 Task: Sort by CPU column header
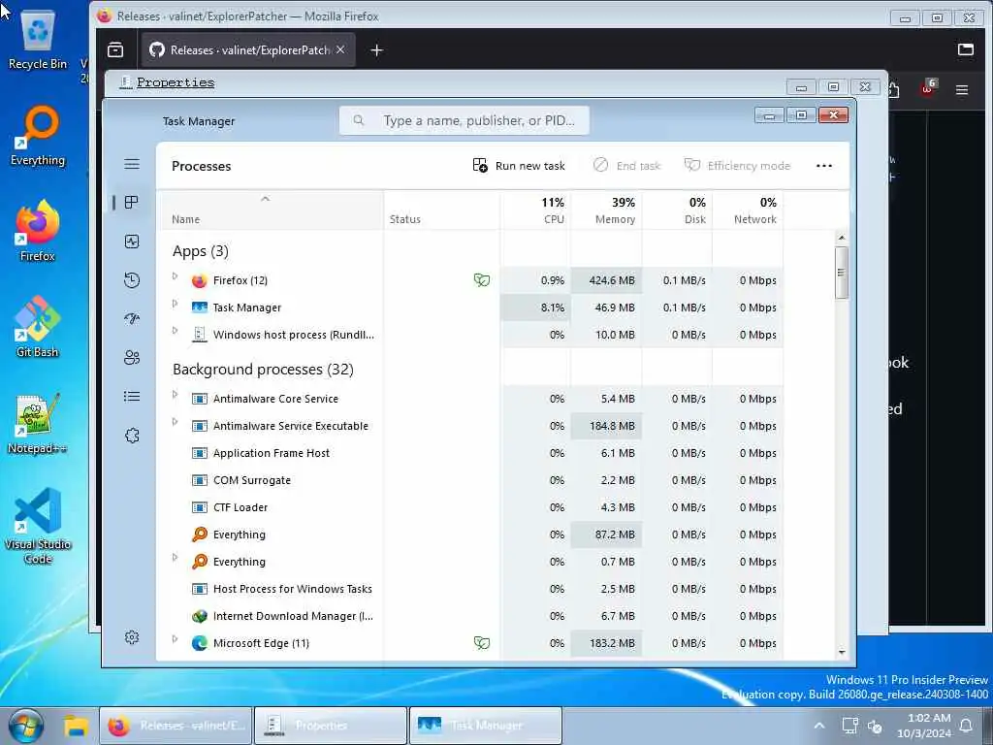tap(535, 210)
